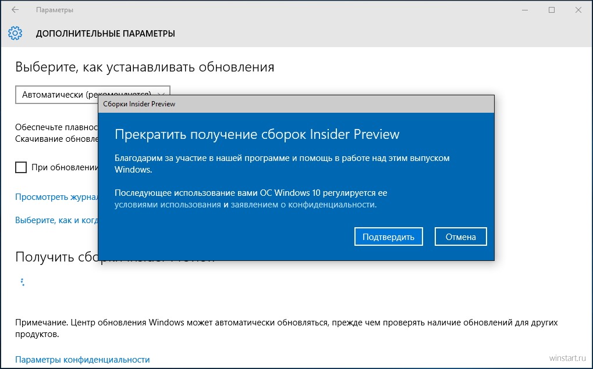Click 'Благодарим за участие' paragraph in dialog
The image size is (593, 369).
(x=282, y=163)
